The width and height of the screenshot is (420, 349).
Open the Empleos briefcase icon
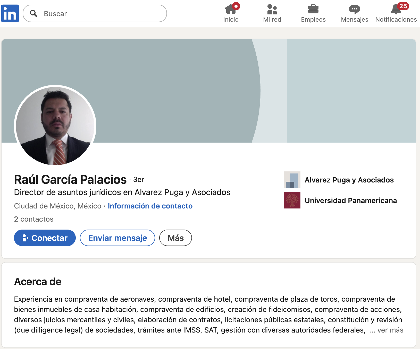[x=313, y=10]
